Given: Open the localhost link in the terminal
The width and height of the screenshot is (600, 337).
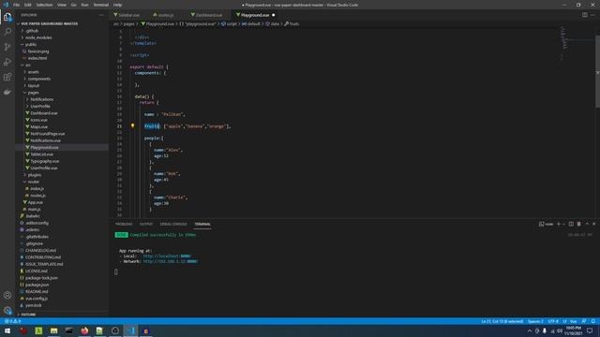Looking at the screenshot, I should pyautogui.click(x=167, y=256).
